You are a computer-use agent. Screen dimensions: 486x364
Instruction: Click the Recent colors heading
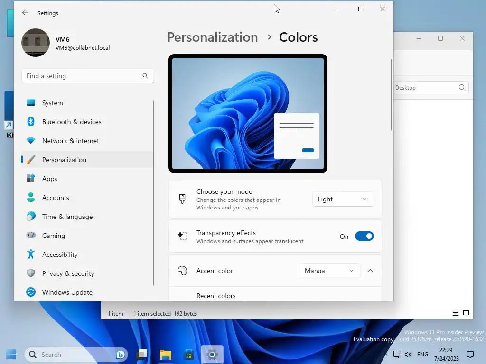pos(216,296)
